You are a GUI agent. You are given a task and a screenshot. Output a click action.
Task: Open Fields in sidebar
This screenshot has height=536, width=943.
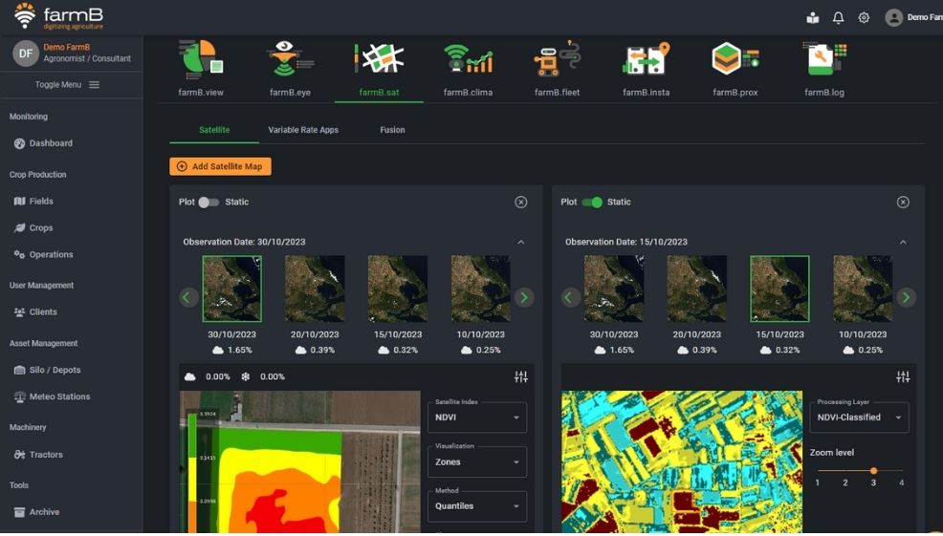point(33,202)
